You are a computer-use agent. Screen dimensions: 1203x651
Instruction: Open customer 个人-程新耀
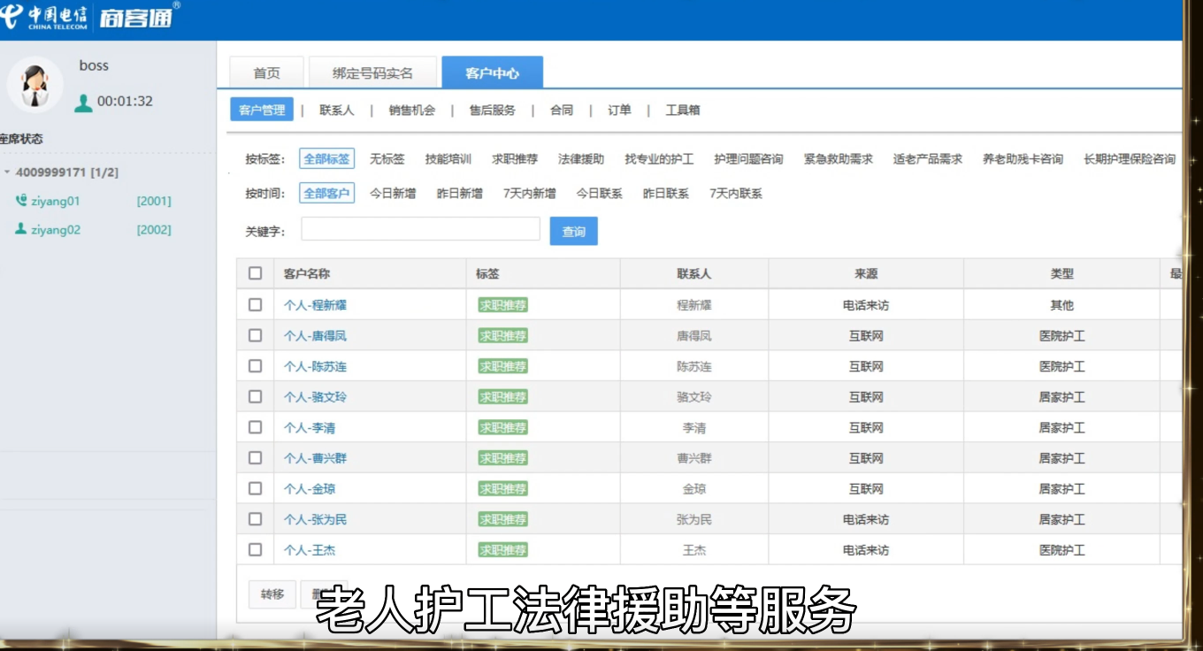click(x=315, y=305)
